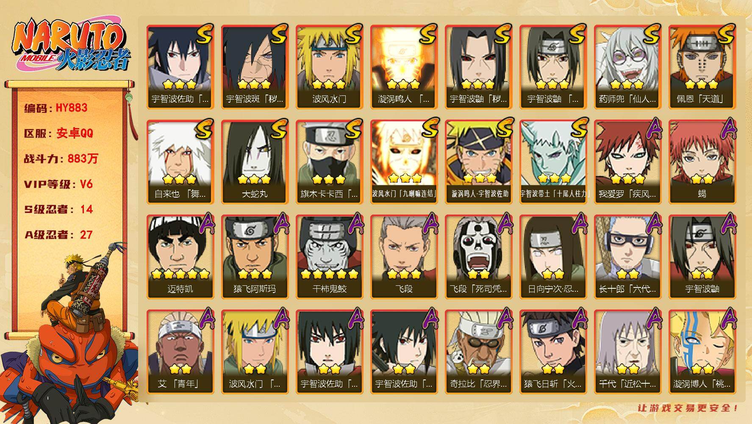The image size is (752, 424).
Task: Open the 漩涡鸣人·宇智波佐助 card
Action: 478,162
